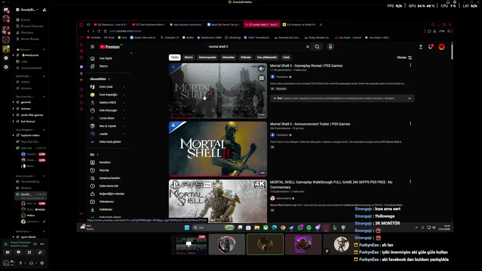
Task: Select the İzlenmeyenler filter chip
Action: [207, 58]
